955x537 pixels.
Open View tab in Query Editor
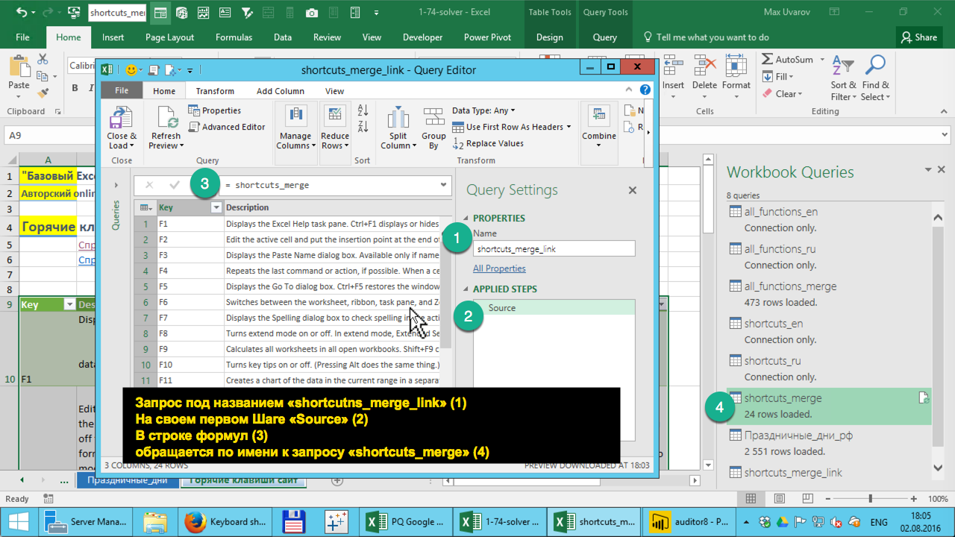pos(335,91)
